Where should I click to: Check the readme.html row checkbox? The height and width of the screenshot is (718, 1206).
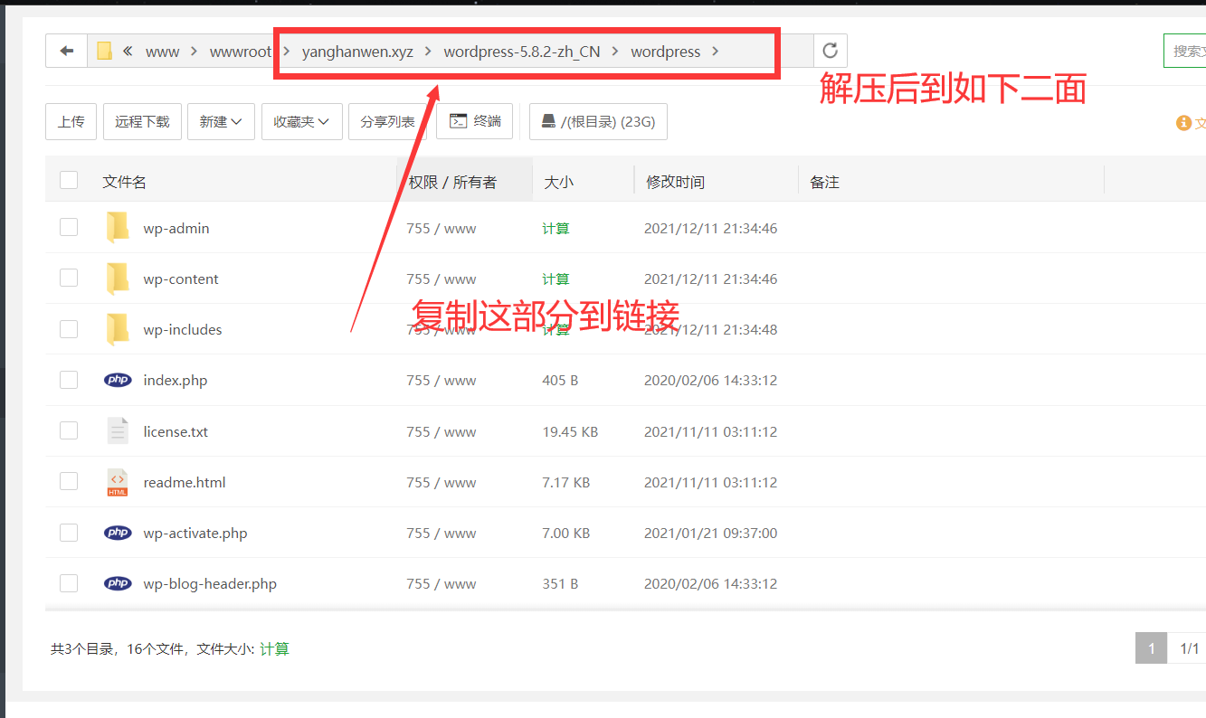click(x=69, y=481)
